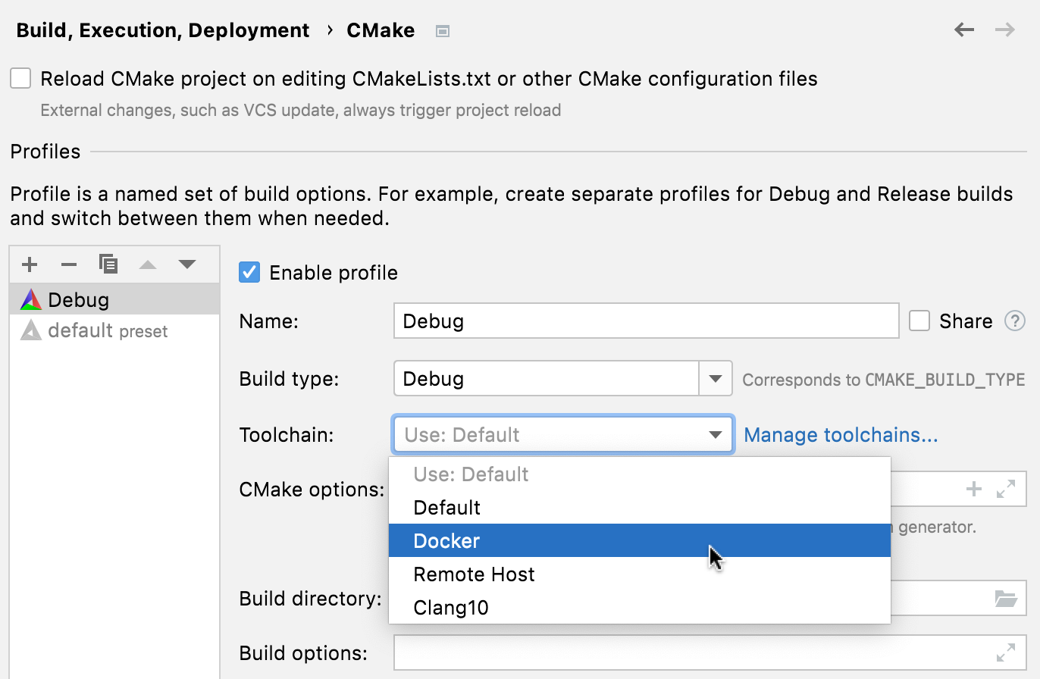Toggle the Enable profile checkbox
Image resolution: width=1040 pixels, height=679 pixels.
[249, 272]
